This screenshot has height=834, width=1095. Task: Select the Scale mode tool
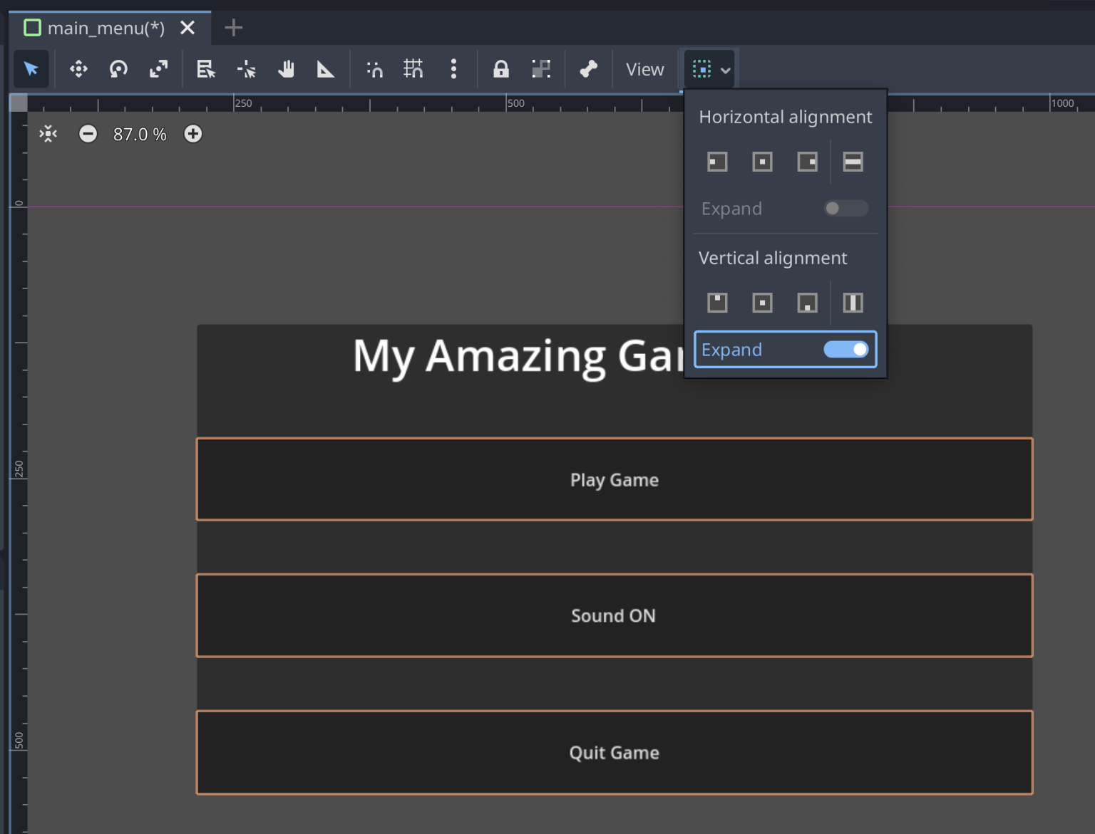158,69
